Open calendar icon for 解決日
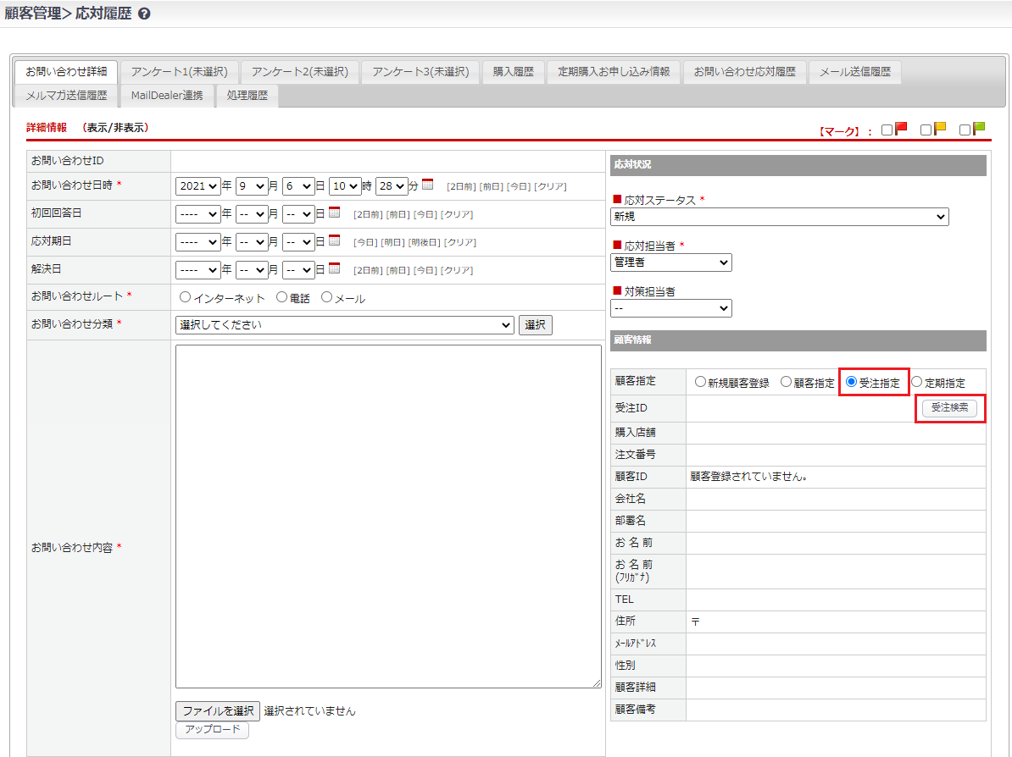This screenshot has height=757, width=1012. pos(334,268)
